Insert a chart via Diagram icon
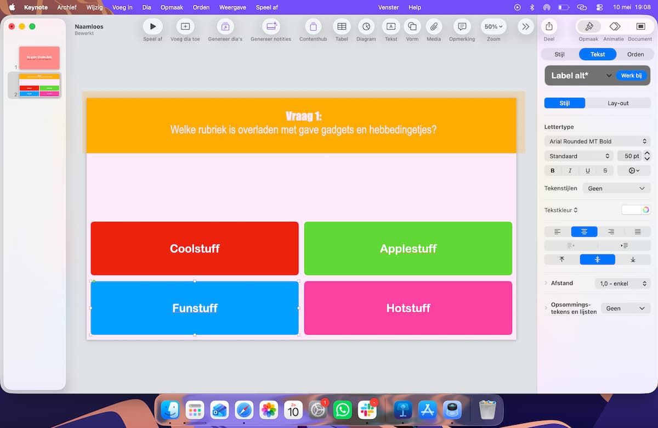This screenshot has height=428, width=658. click(x=366, y=26)
